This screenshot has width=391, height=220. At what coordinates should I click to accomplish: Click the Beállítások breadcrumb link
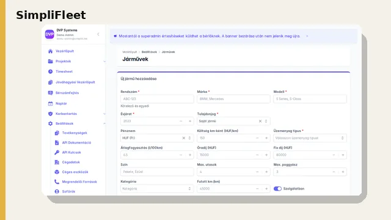[x=149, y=52]
